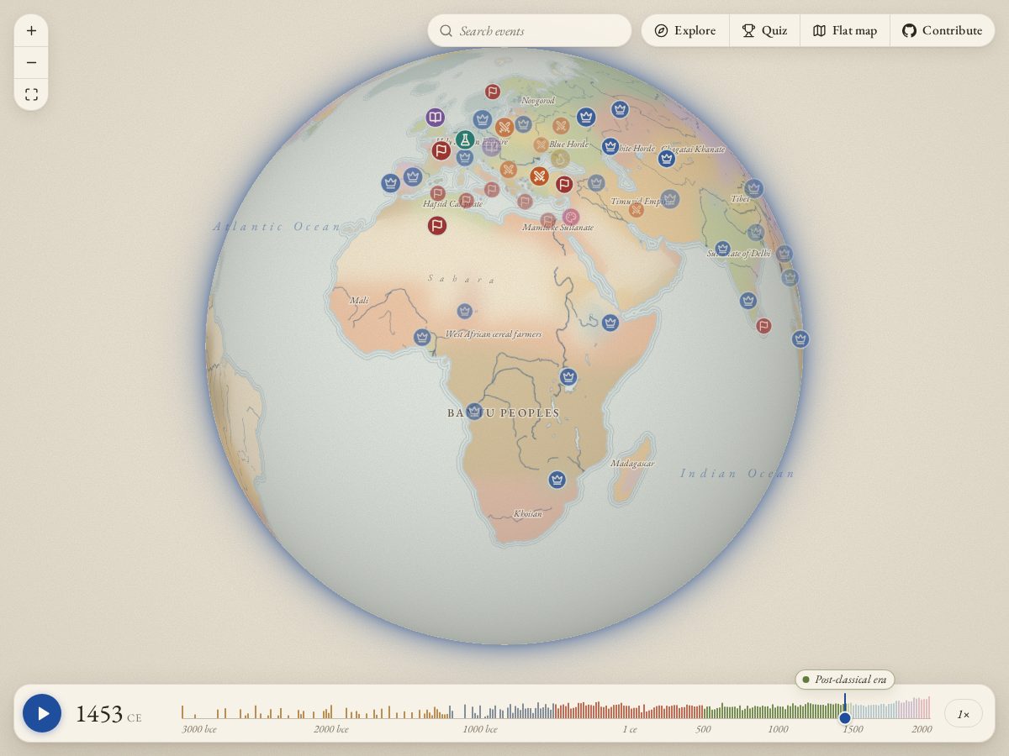Click the Blue Horde label
The height and width of the screenshot is (756, 1009).
click(x=569, y=144)
